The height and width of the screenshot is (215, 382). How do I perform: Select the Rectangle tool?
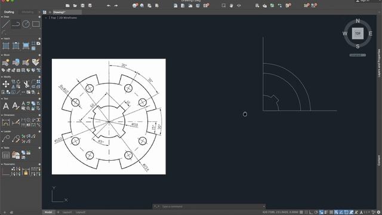click(x=36, y=24)
